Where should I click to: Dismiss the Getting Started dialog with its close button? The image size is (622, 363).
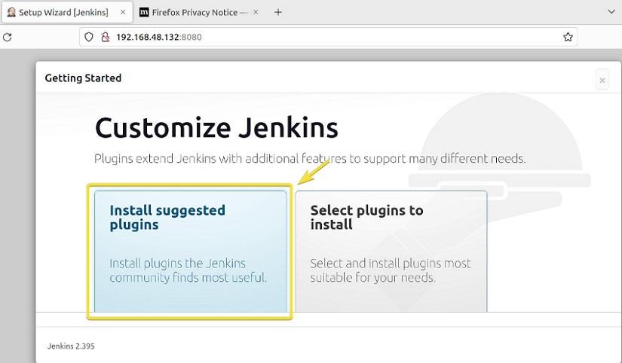(x=602, y=80)
